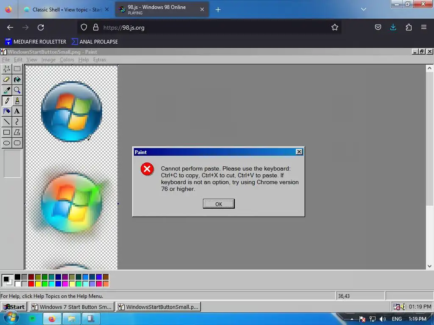Open the Edit menu in Paint
This screenshot has width=434, height=325.
18,60
